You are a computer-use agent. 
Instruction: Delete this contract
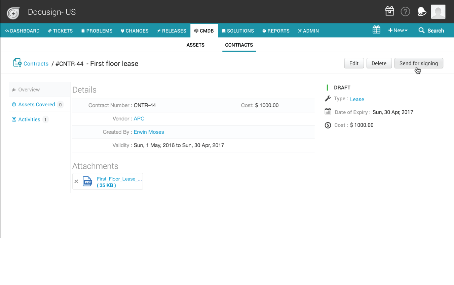(379, 63)
